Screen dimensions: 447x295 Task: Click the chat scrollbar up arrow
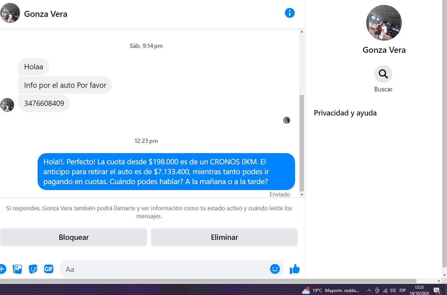pos(301,32)
